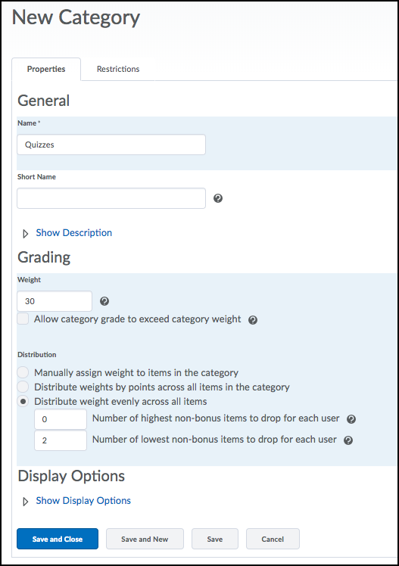Viewport: 399px width, 566px height.
Task: Click the lowest items to drop field
Action: point(61,440)
